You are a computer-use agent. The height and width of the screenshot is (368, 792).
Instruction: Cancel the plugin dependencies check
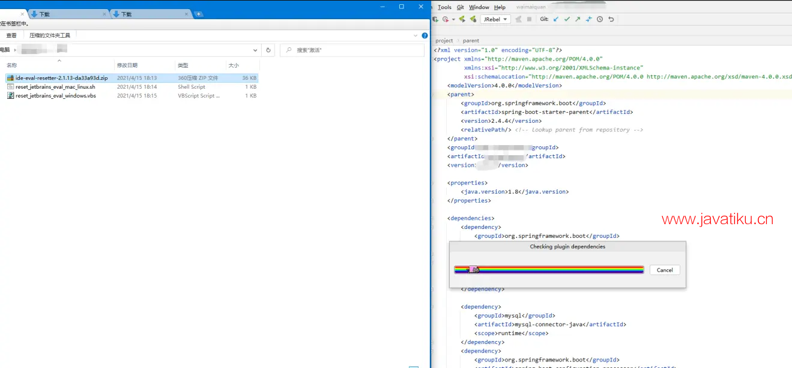(665, 270)
